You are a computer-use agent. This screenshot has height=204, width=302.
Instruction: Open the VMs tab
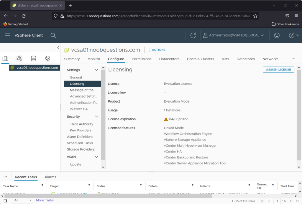tap(225, 59)
